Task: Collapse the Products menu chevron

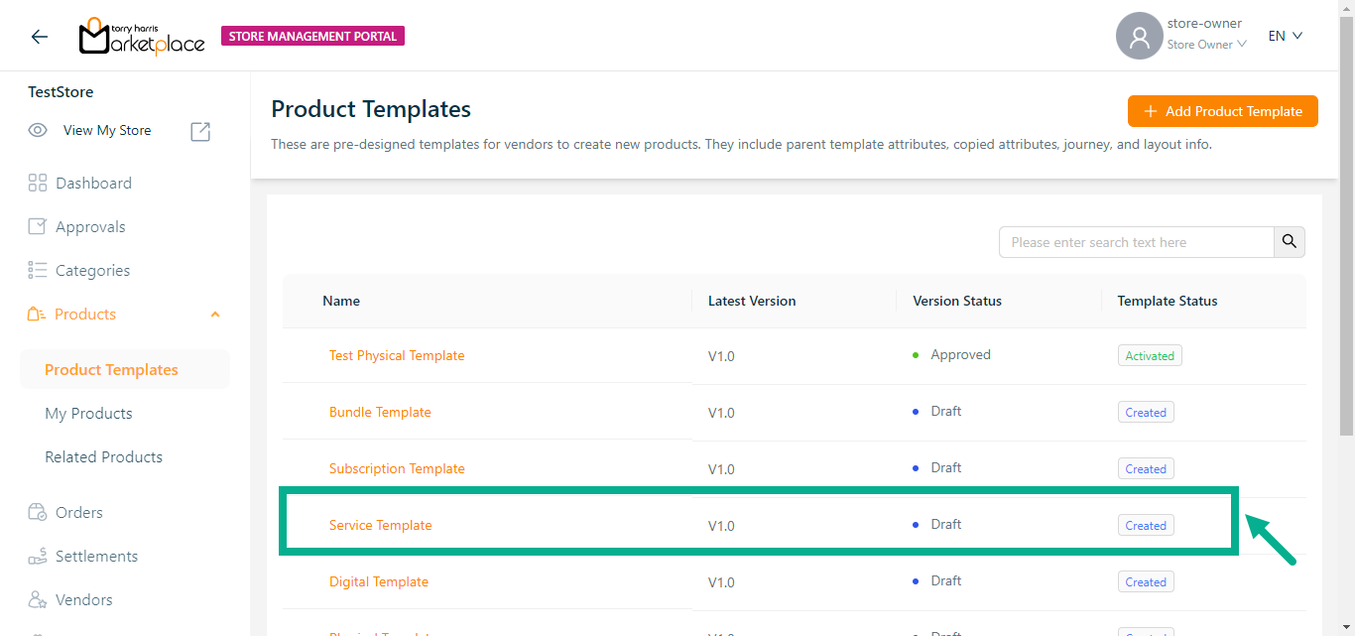Action: pos(215,315)
